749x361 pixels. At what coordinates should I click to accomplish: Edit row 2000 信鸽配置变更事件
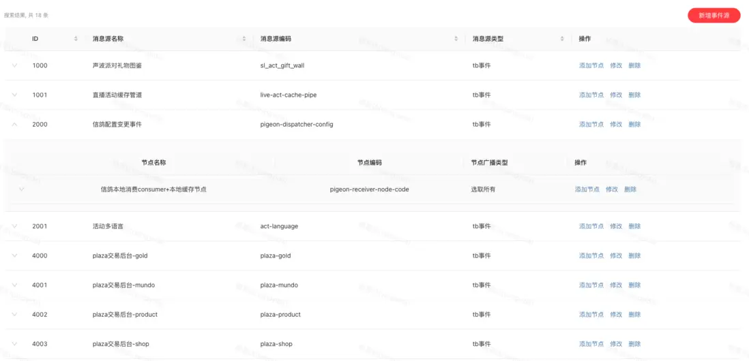click(x=616, y=125)
